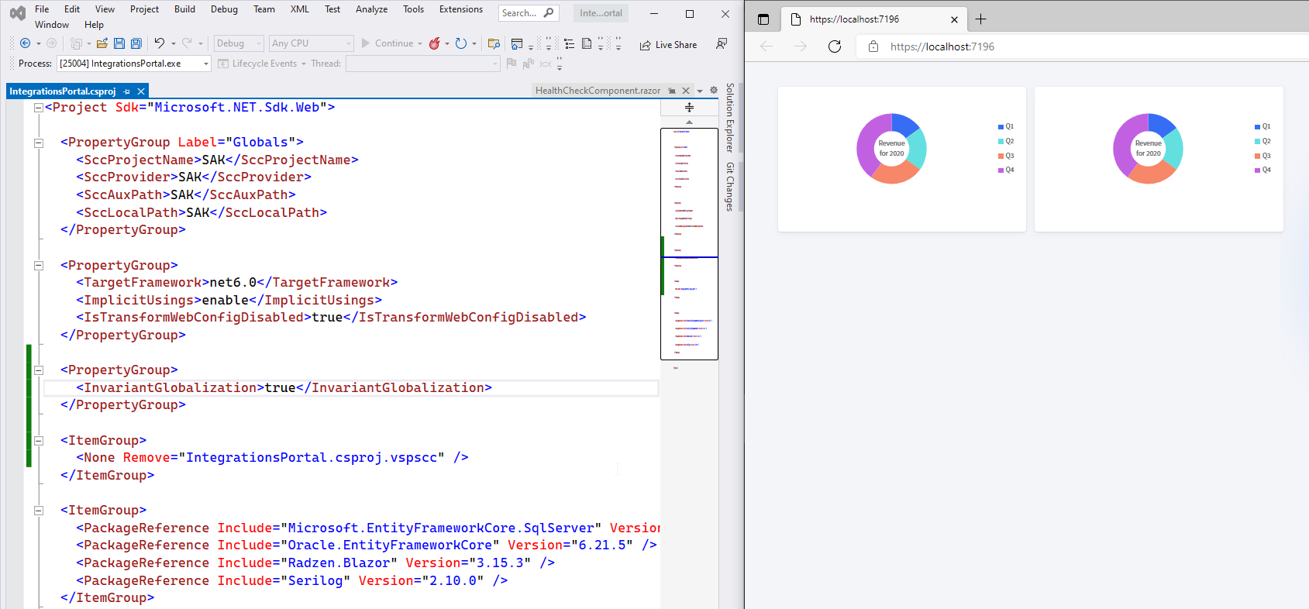This screenshot has height=609, width=1309.
Task: Click the Radzen.Blazor PackageReference line
Action: (315, 563)
